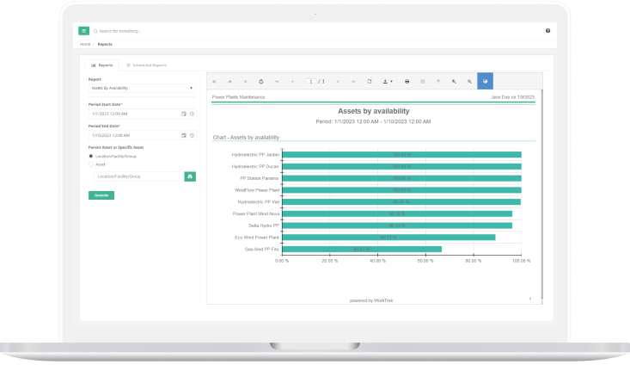
Task: Select the Location/Facility/Group radio button
Action: 92,156
